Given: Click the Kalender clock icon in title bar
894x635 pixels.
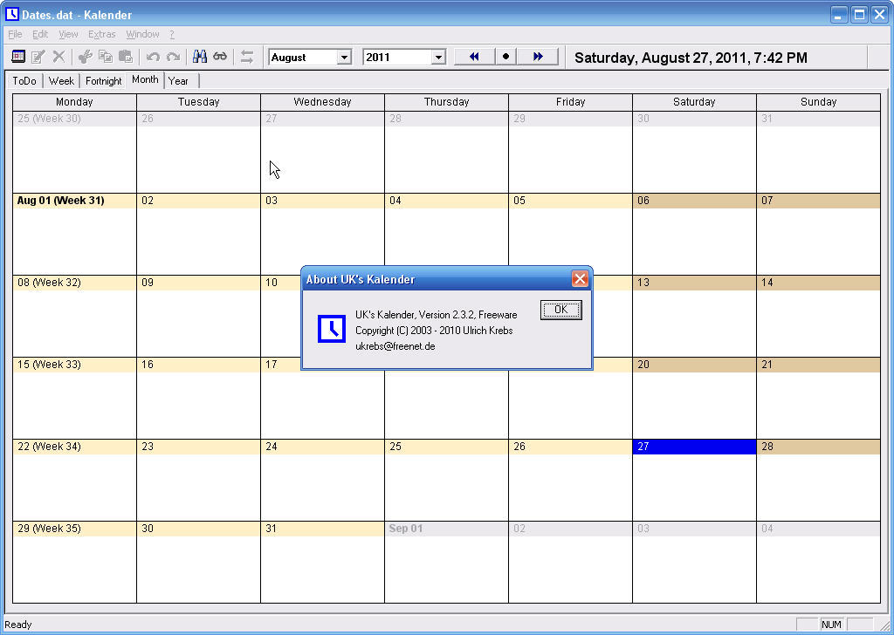Looking at the screenshot, I should coord(12,14).
